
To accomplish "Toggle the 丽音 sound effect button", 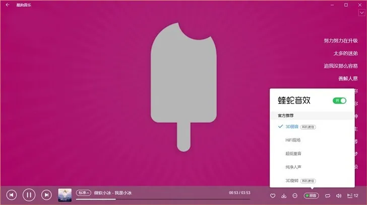I will coord(312,195).
